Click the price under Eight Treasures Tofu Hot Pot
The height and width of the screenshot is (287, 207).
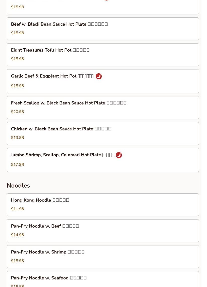pos(18,59)
